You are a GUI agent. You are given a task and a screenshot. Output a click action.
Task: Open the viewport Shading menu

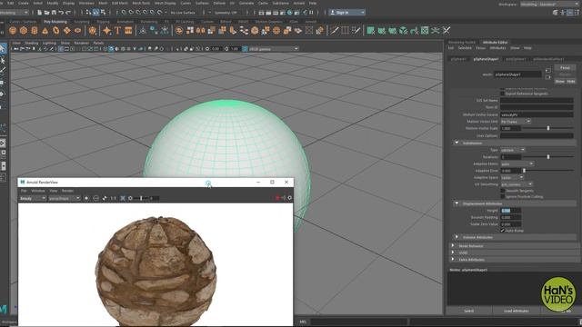(32, 43)
